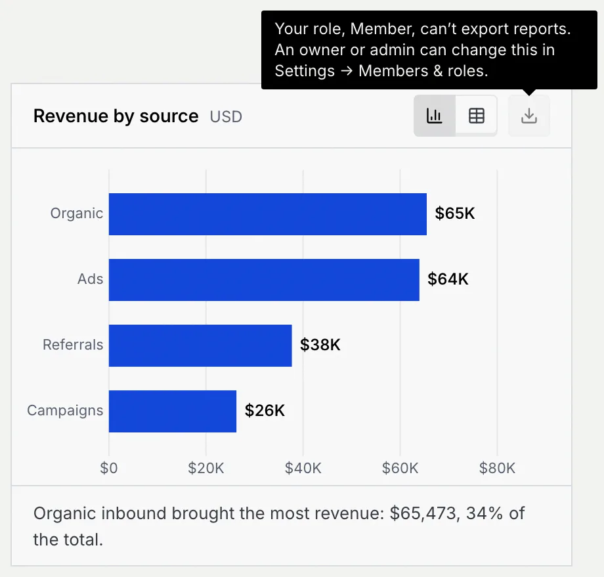Click the $60K axis tick label
Screen dimensions: 604x577
(x=400, y=468)
